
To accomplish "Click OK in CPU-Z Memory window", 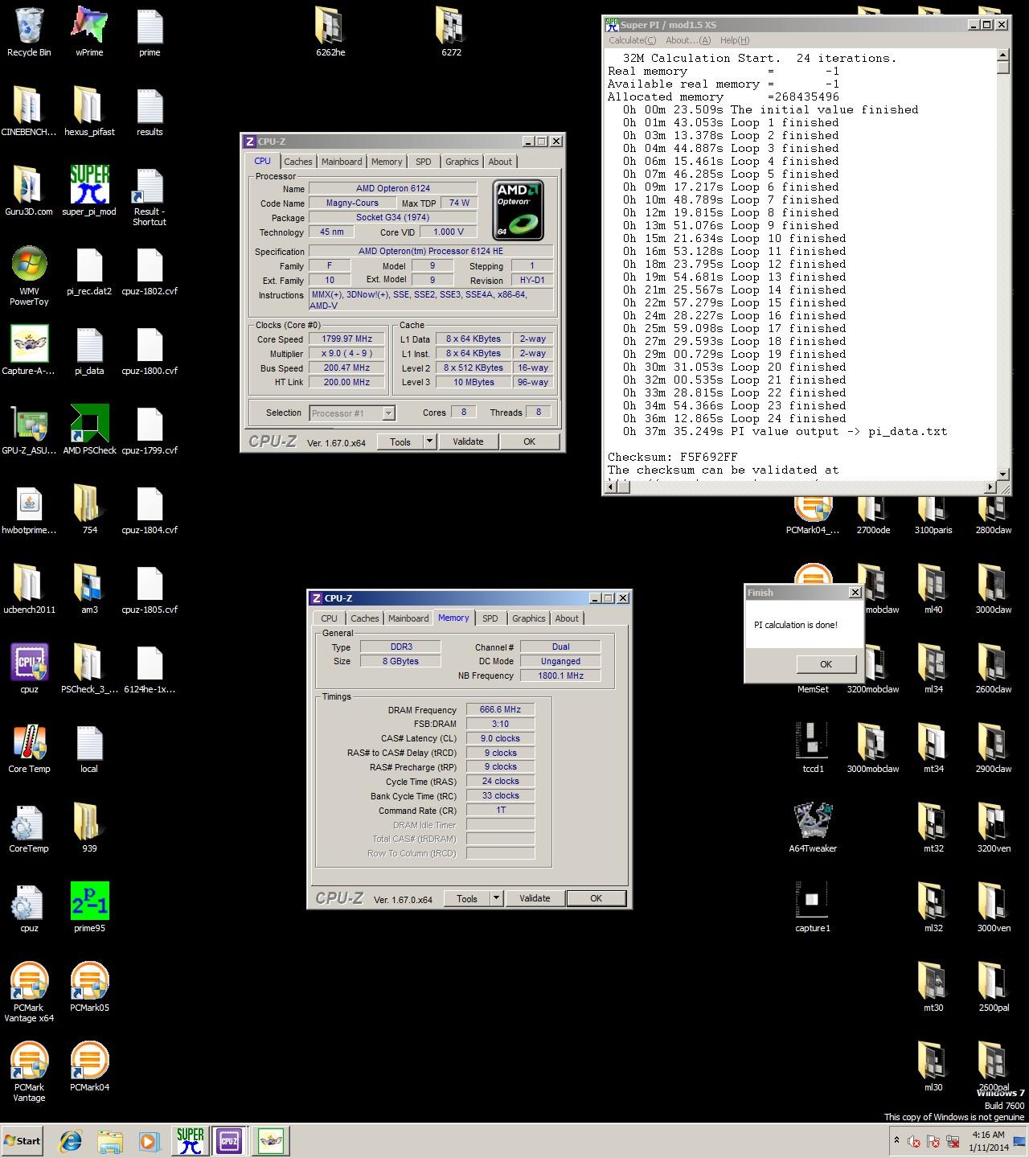I will pos(596,898).
